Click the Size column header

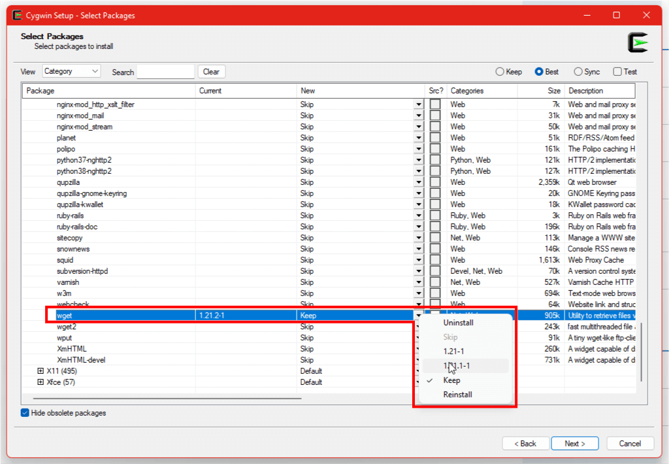pyautogui.click(x=541, y=91)
